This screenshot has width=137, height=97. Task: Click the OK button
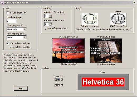pos(21,88)
